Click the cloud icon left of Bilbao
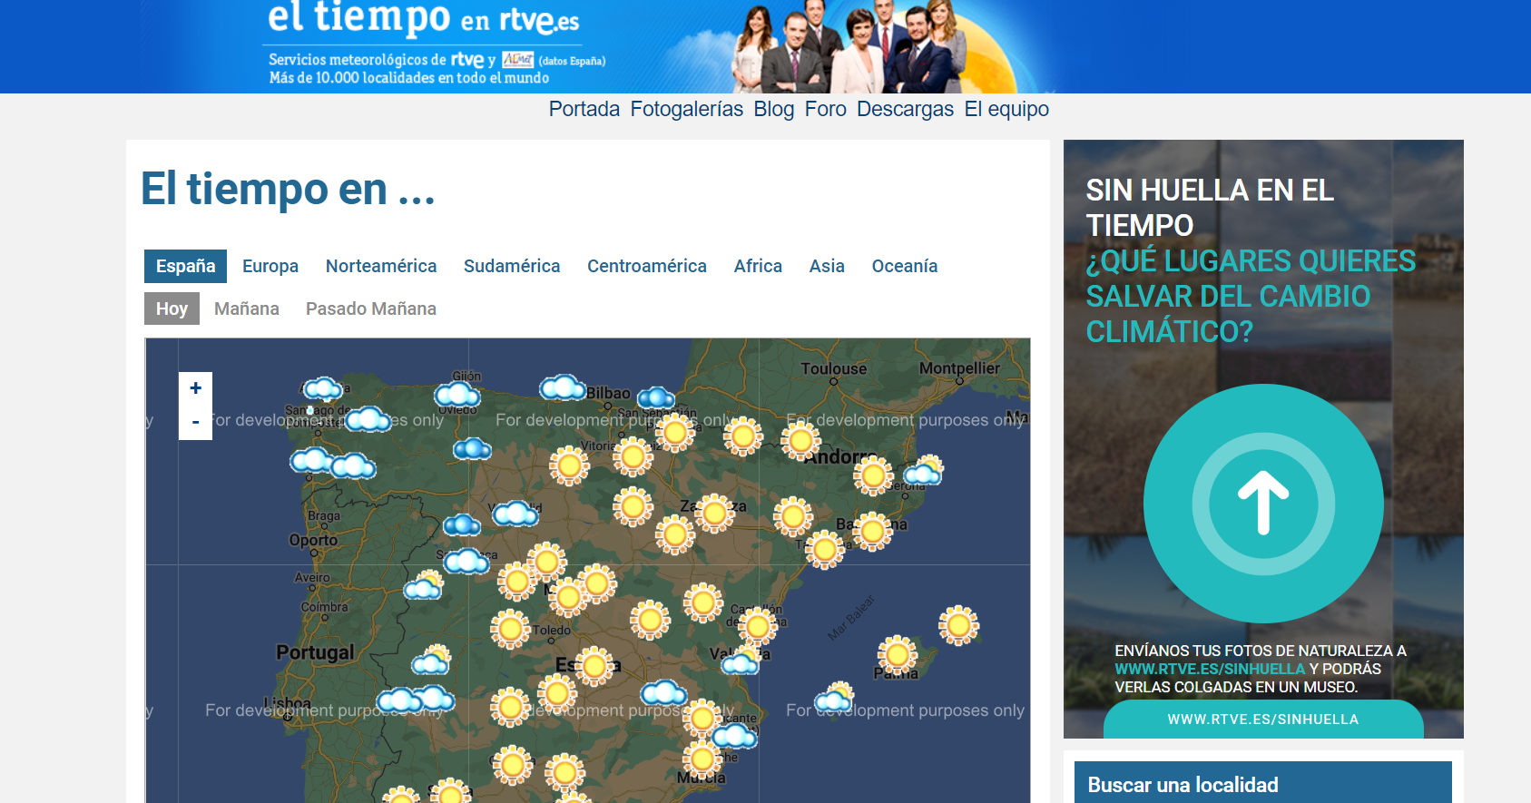The image size is (1531, 803). coord(563,388)
